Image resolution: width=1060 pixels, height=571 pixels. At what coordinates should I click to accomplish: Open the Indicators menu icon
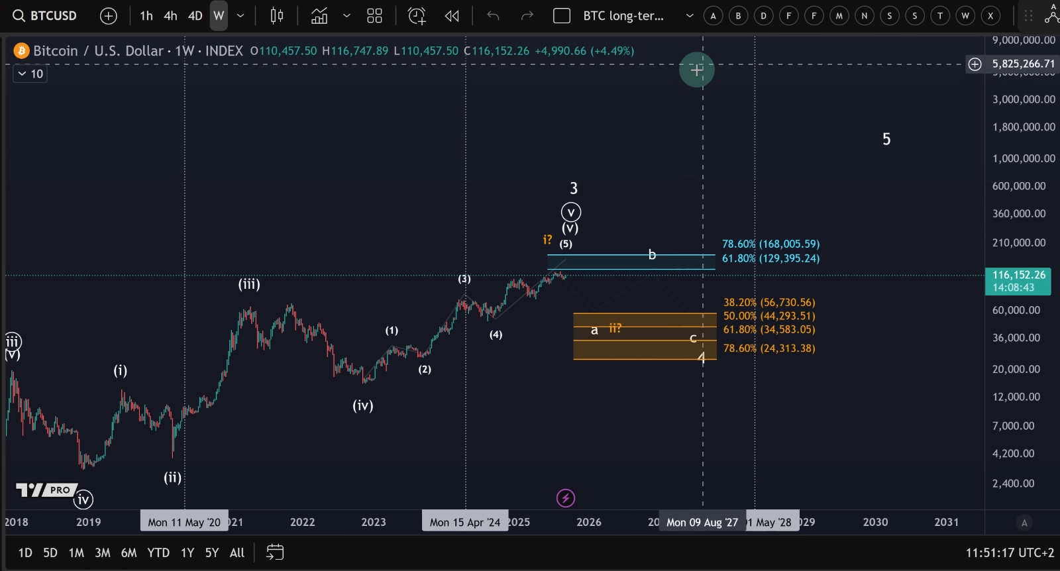click(319, 16)
